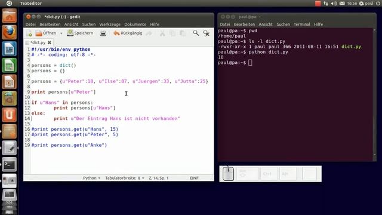The width and height of the screenshot is (382, 215).
Task: Click the red recording indicator in panel
Action: (318, 4)
